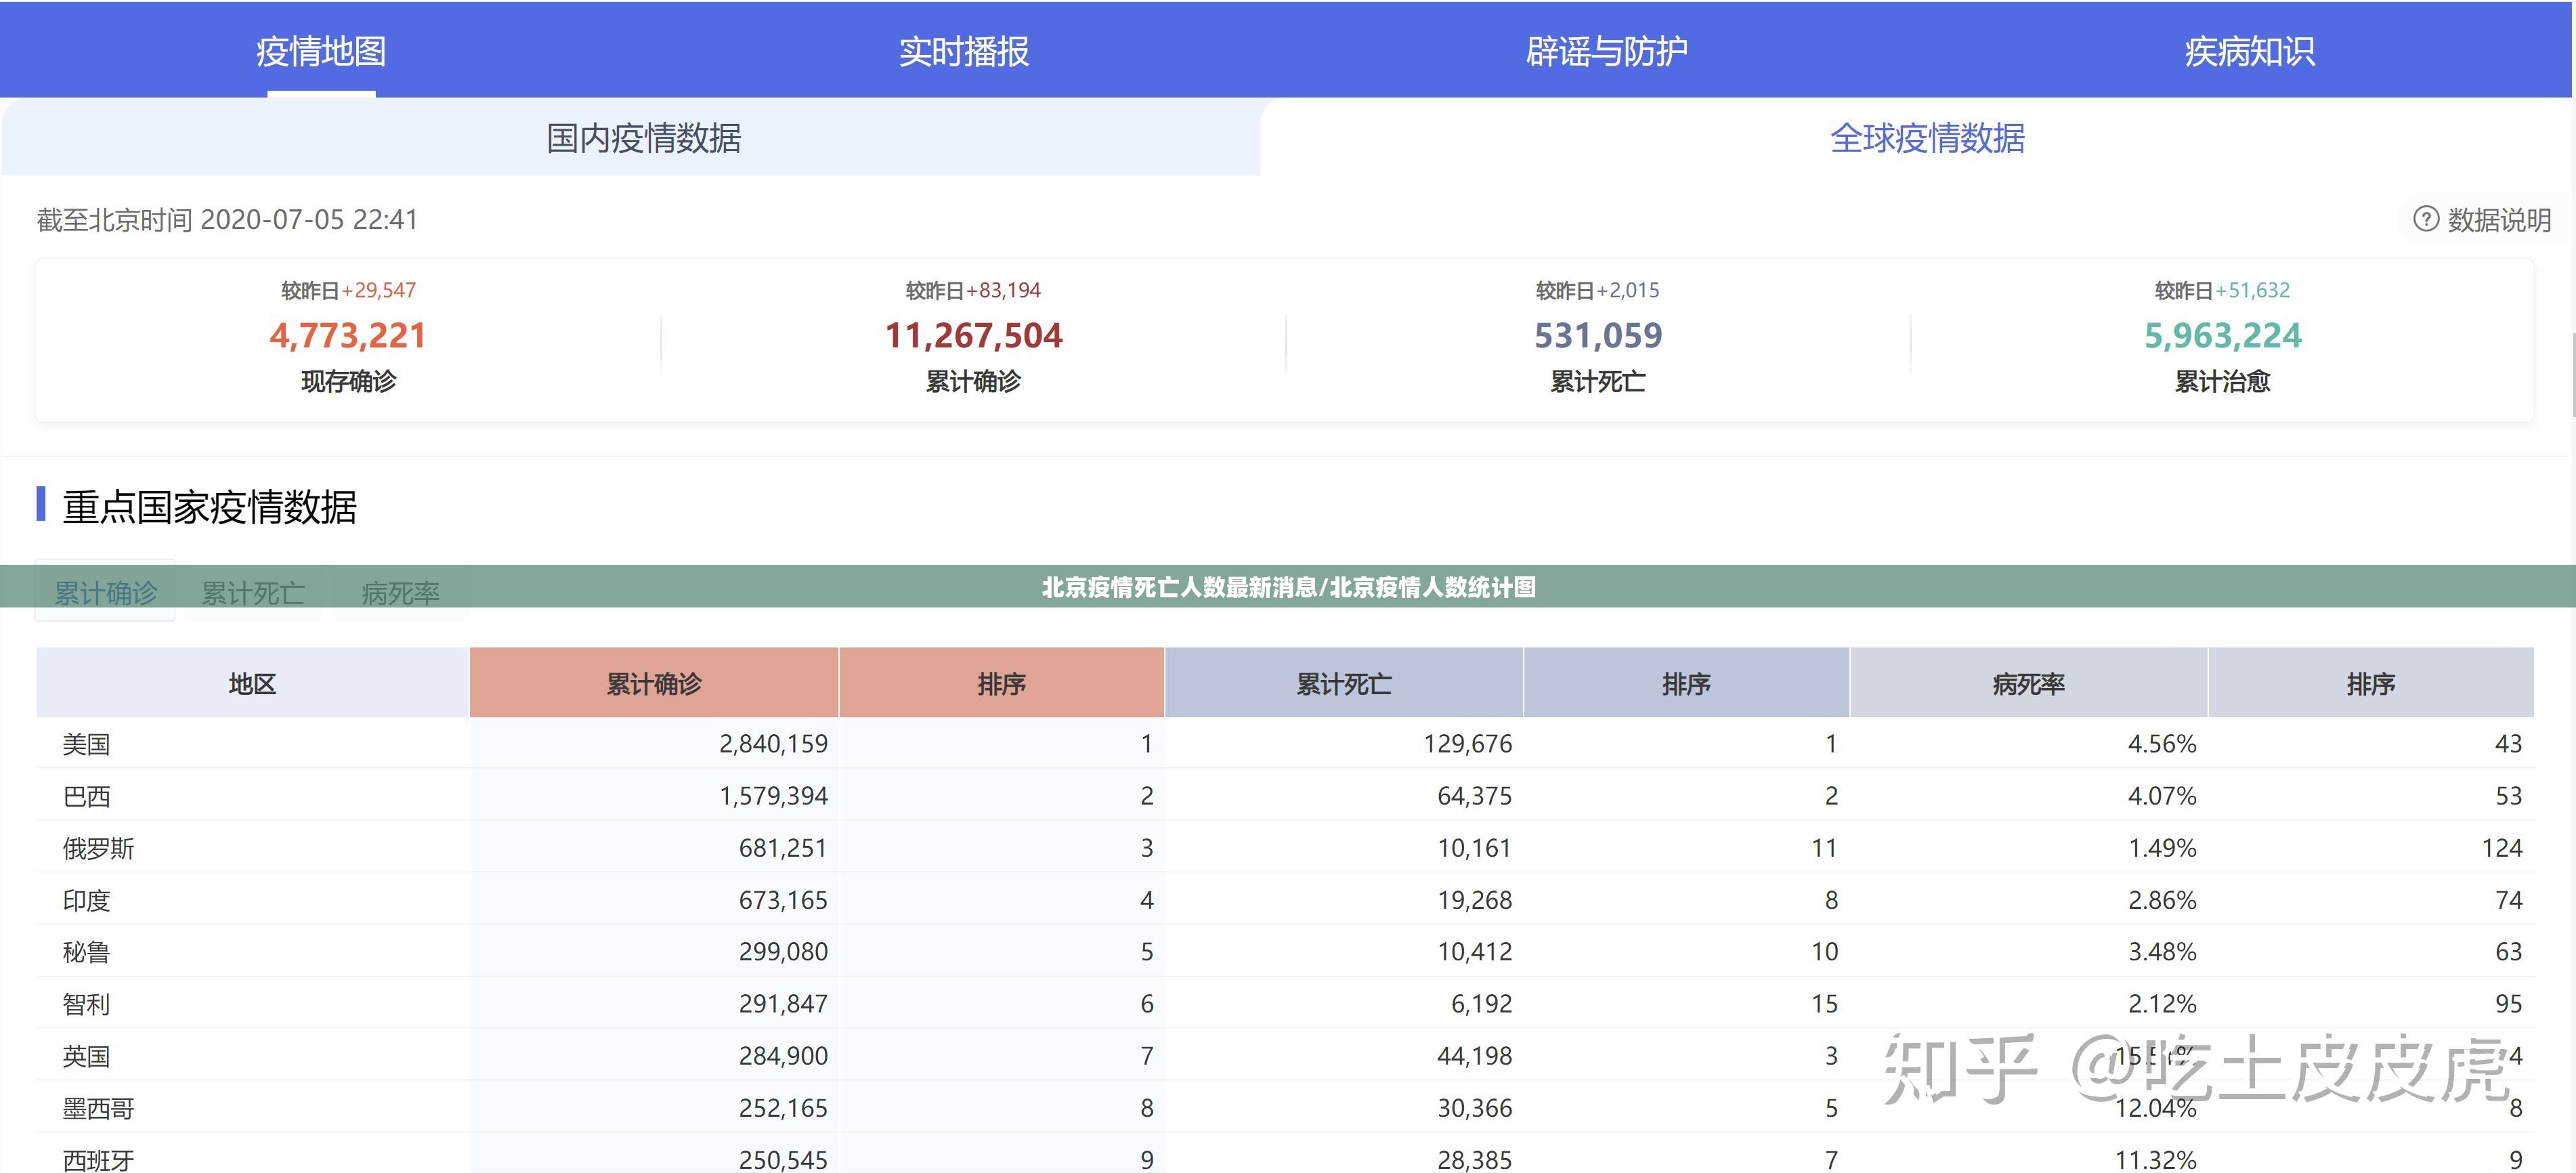Click the confirmed count 2,840,159
Viewport: 2576px width, 1173px height.
point(774,744)
